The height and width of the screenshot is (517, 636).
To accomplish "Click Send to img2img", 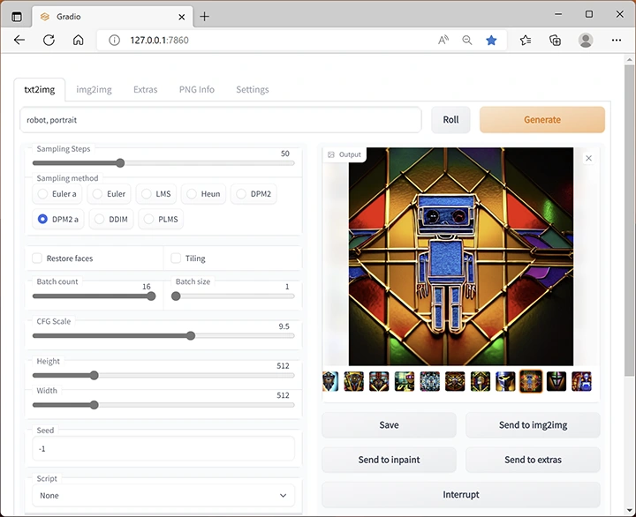I will (533, 425).
